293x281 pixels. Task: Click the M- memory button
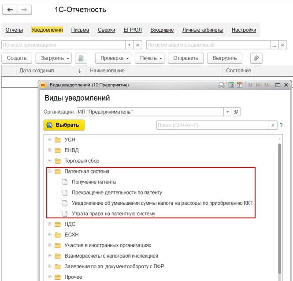[x=267, y=85]
